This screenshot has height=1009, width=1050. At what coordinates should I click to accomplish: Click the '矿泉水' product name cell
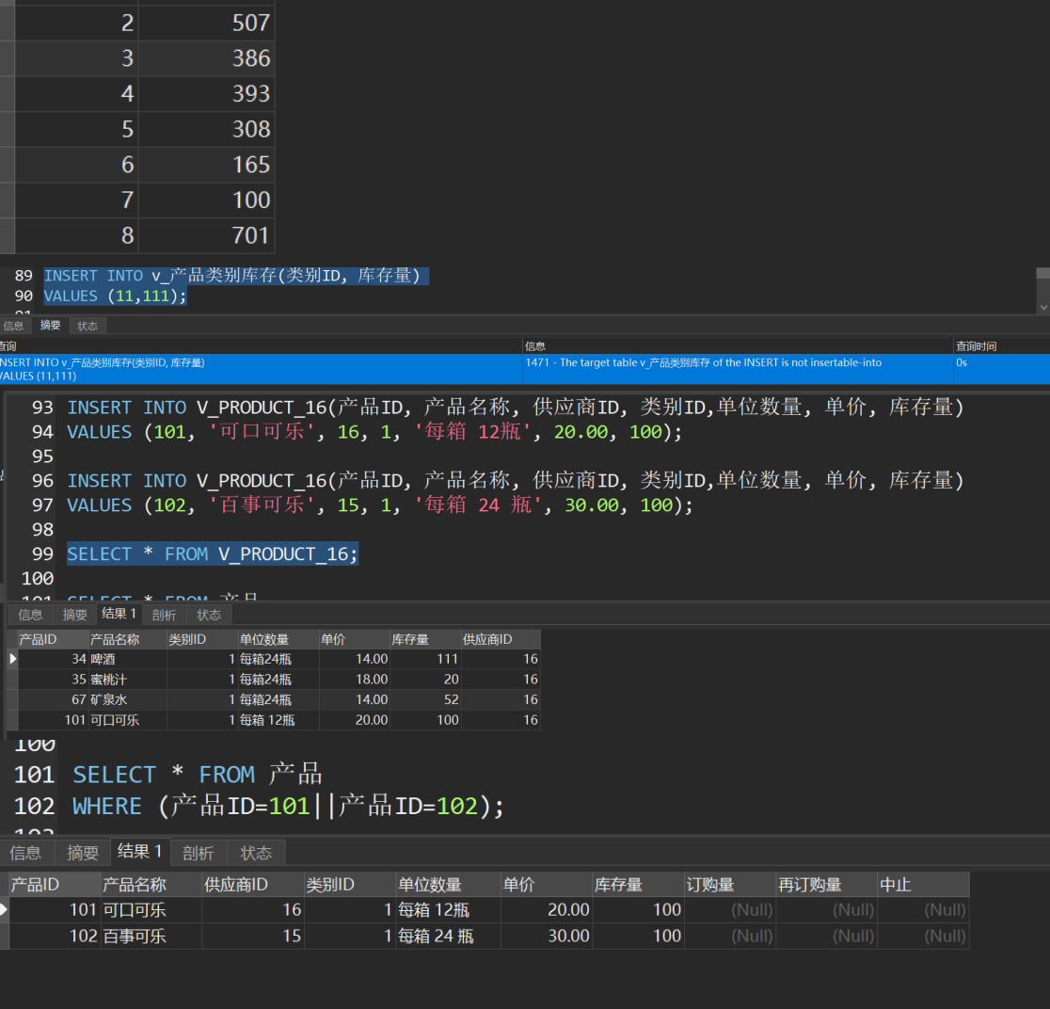(127, 699)
